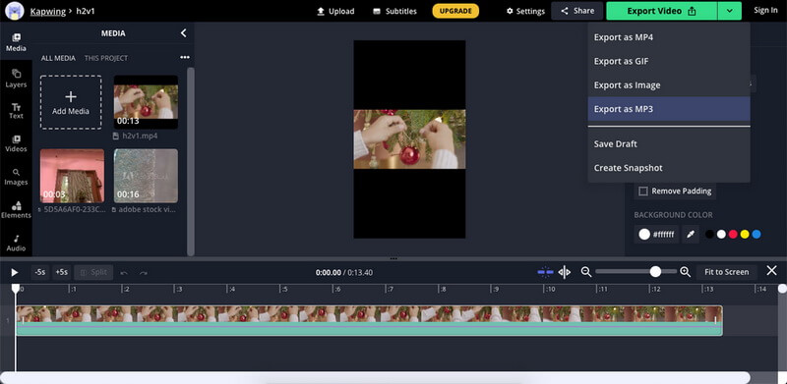
Task: Select the 00:03 pink room video thumbnail
Action: click(72, 176)
